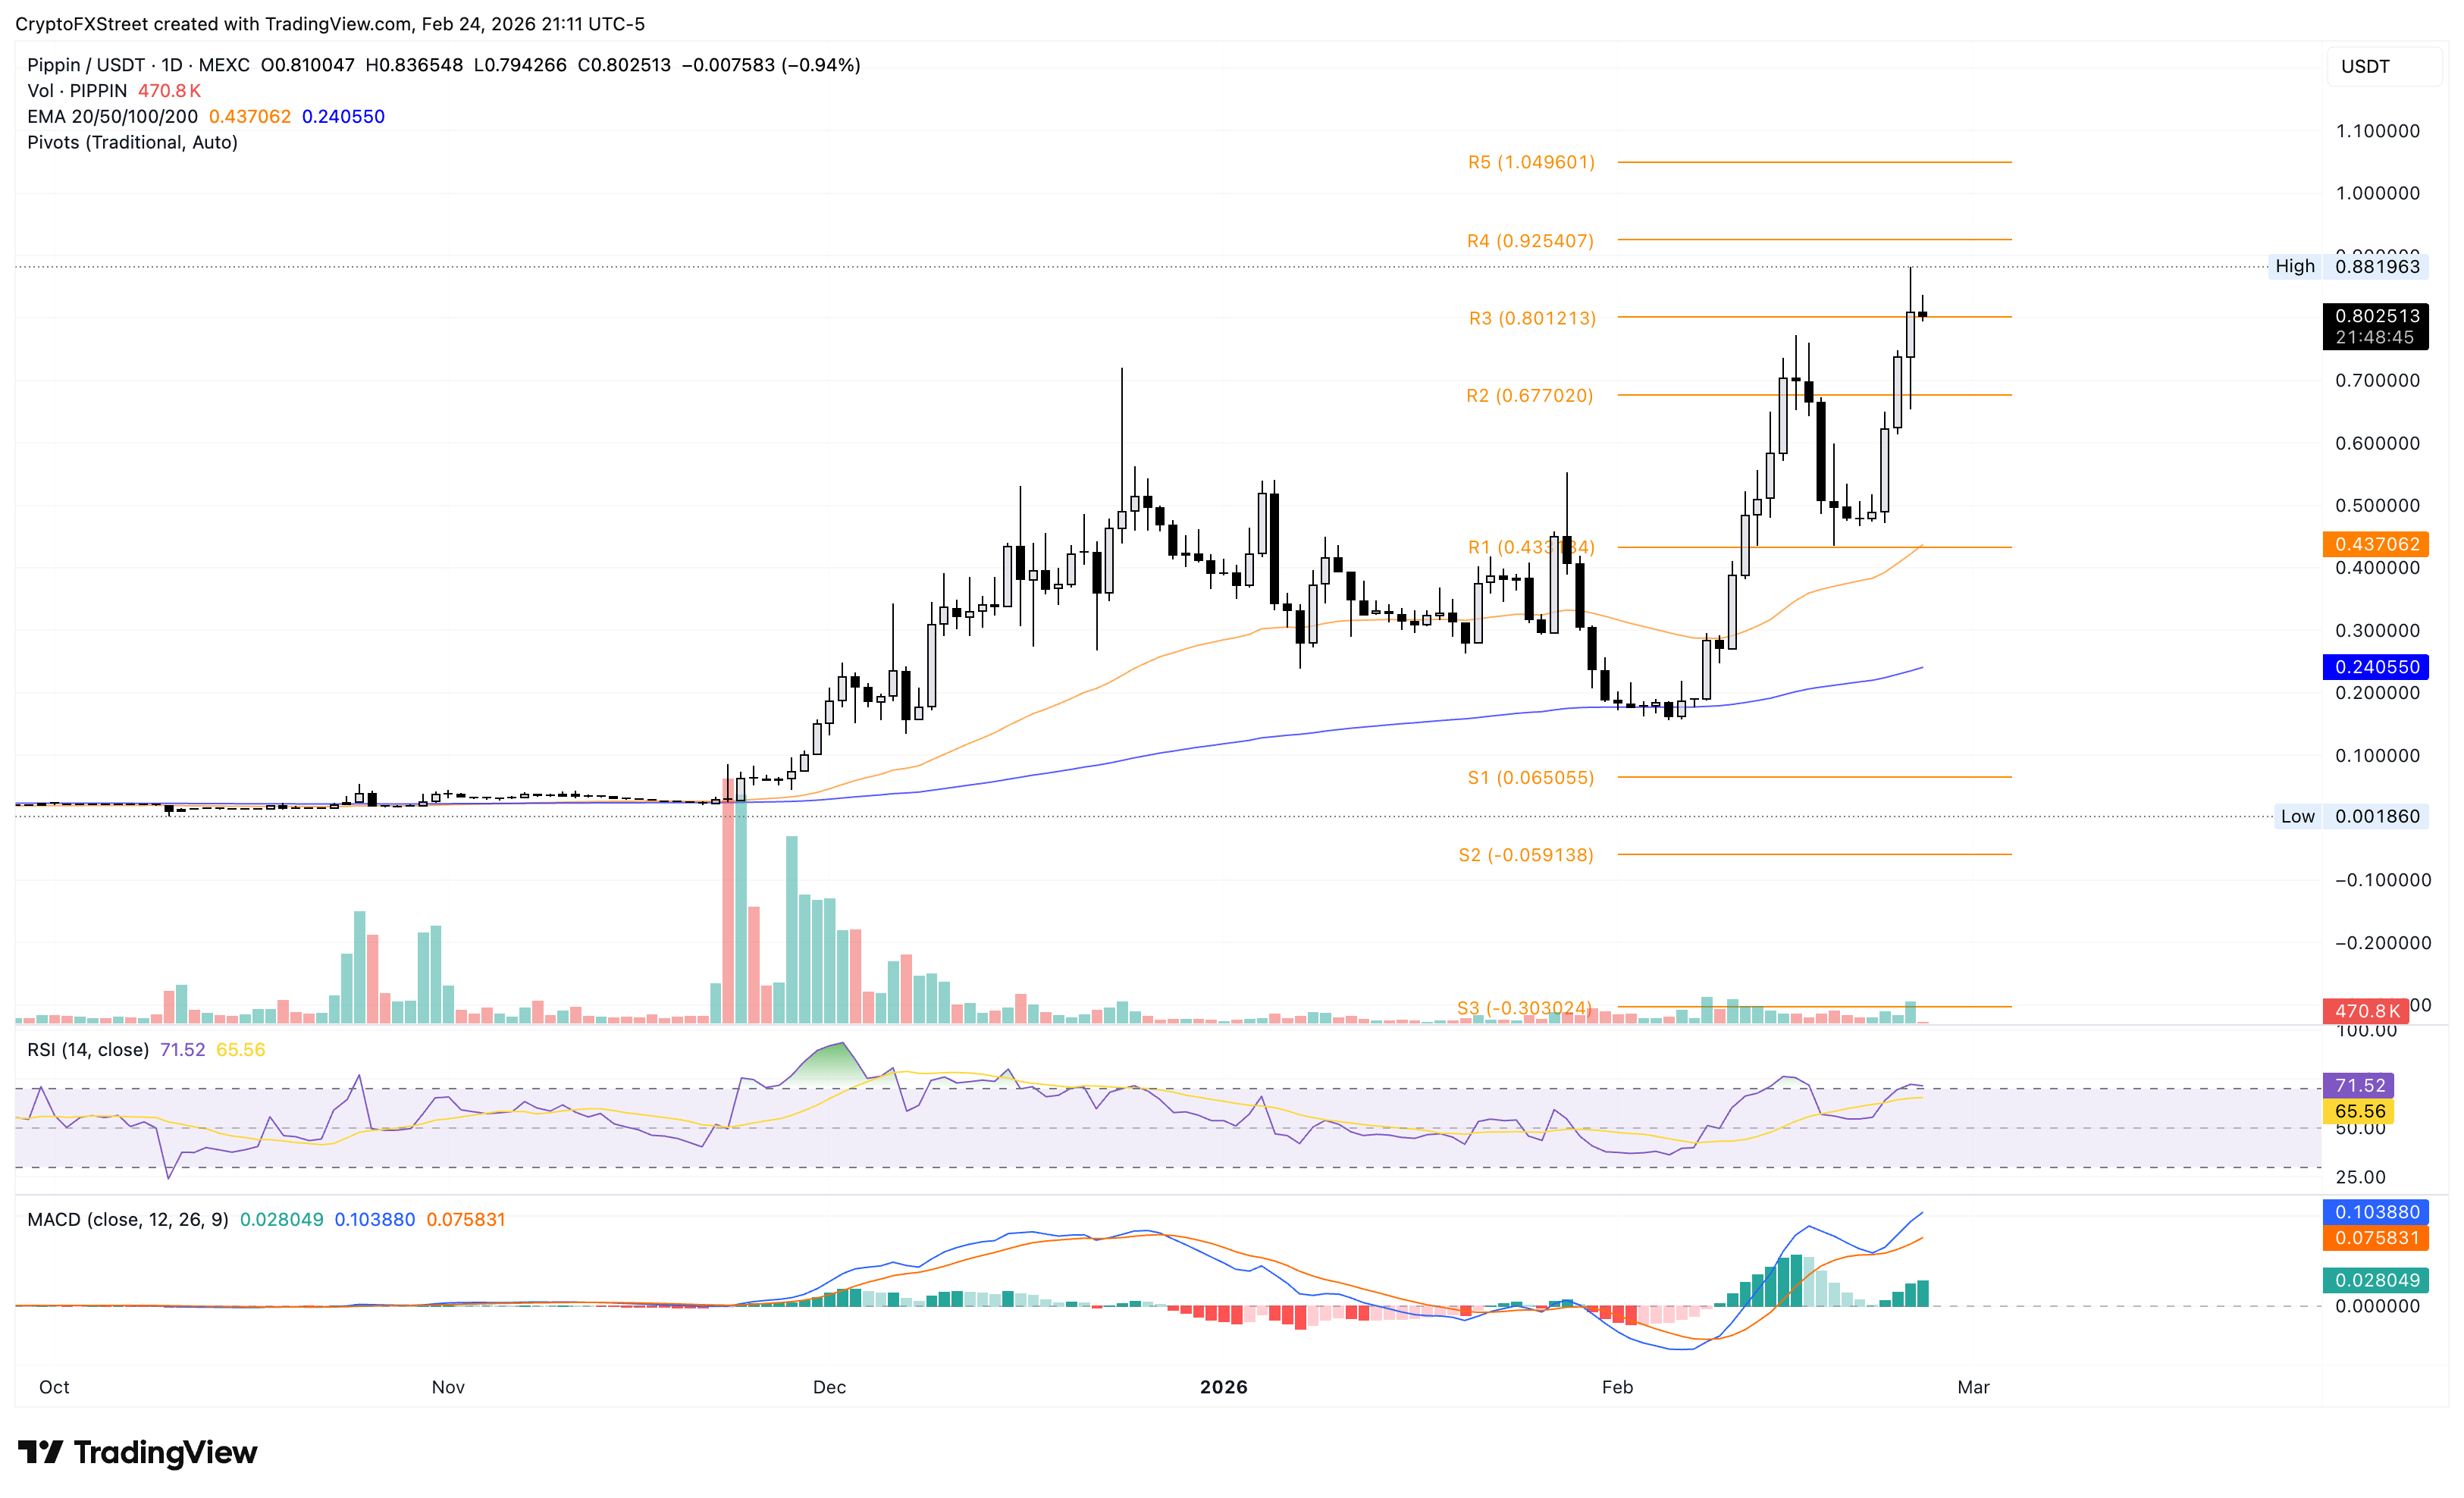Open the USDT currency selector
The image size is (2464, 1498).
point(2381,67)
